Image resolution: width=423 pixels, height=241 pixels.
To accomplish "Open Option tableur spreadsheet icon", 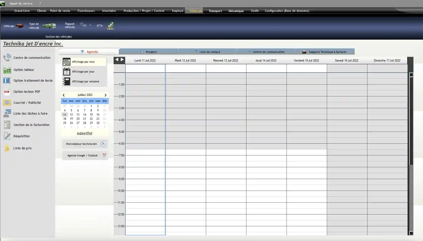I will point(7,70).
